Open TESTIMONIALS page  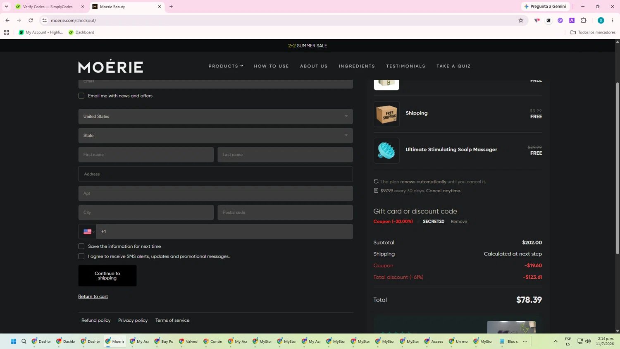click(x=405, y=66)
